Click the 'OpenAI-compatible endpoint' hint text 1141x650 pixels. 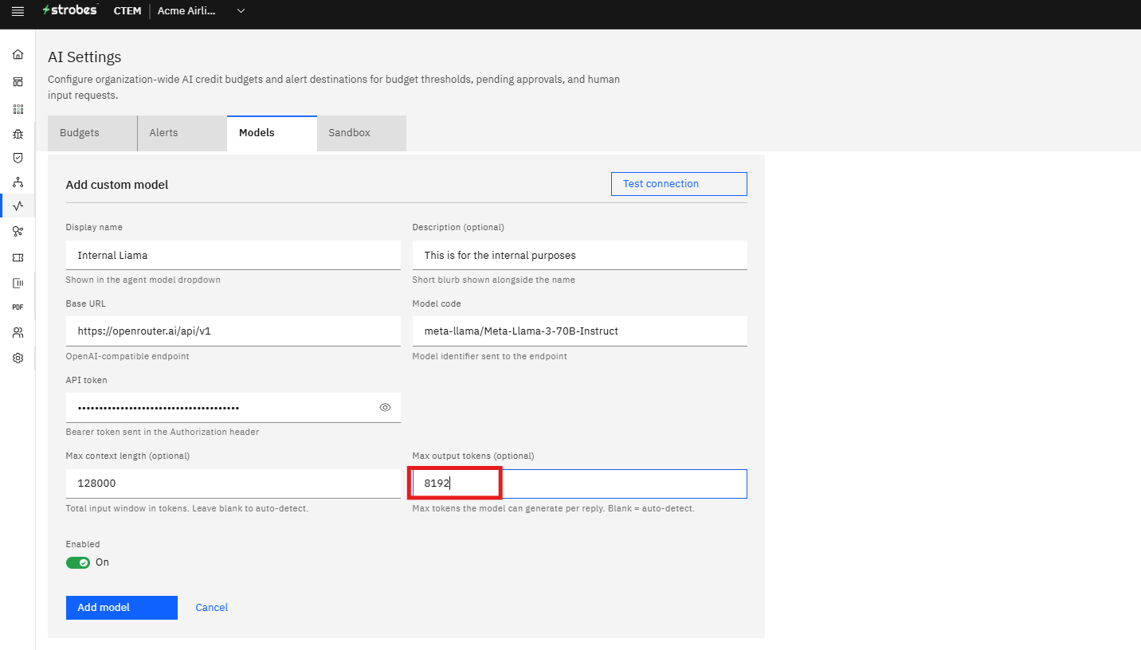point(127,356)
